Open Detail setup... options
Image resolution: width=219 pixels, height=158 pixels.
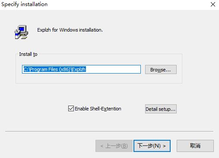click(161, 109)
